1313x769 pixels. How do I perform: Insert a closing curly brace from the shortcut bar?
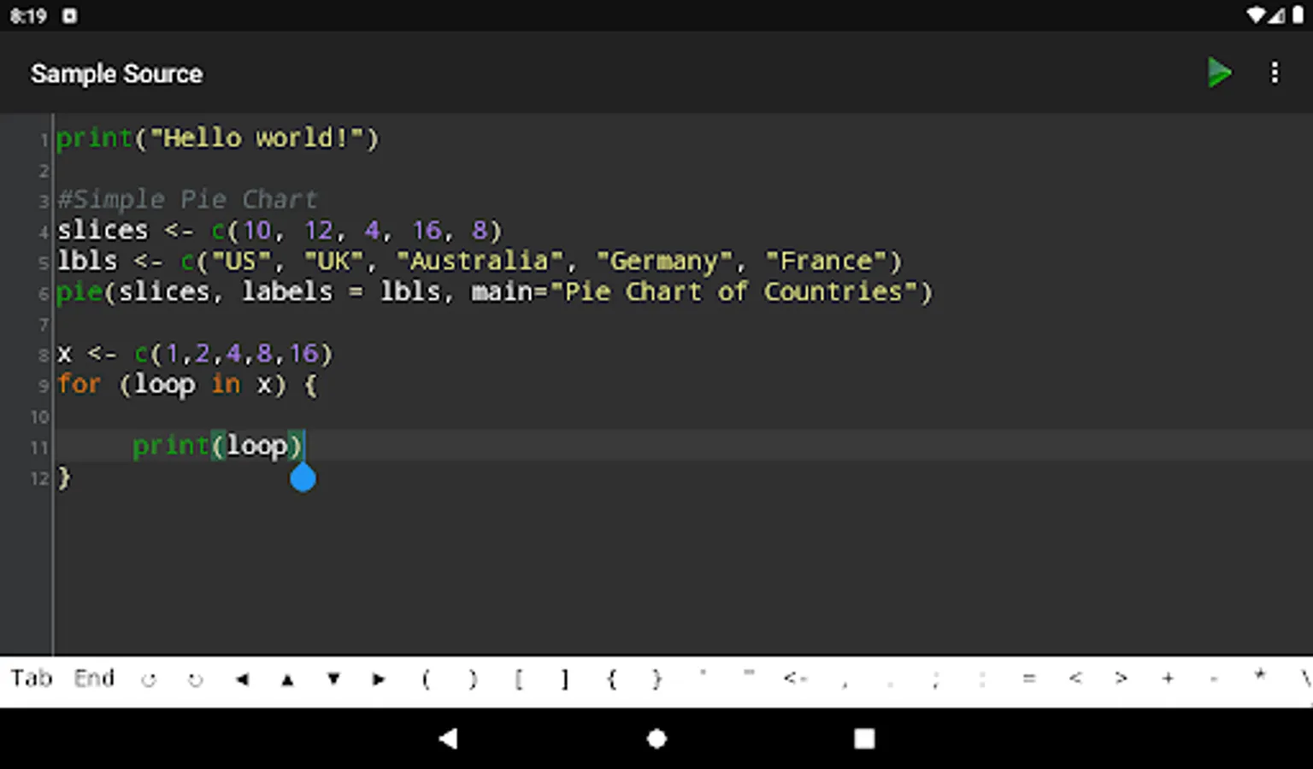pos(656,679)
